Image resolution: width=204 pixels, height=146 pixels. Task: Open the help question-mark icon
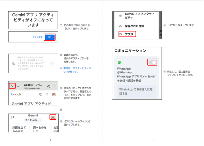point(41,94)
